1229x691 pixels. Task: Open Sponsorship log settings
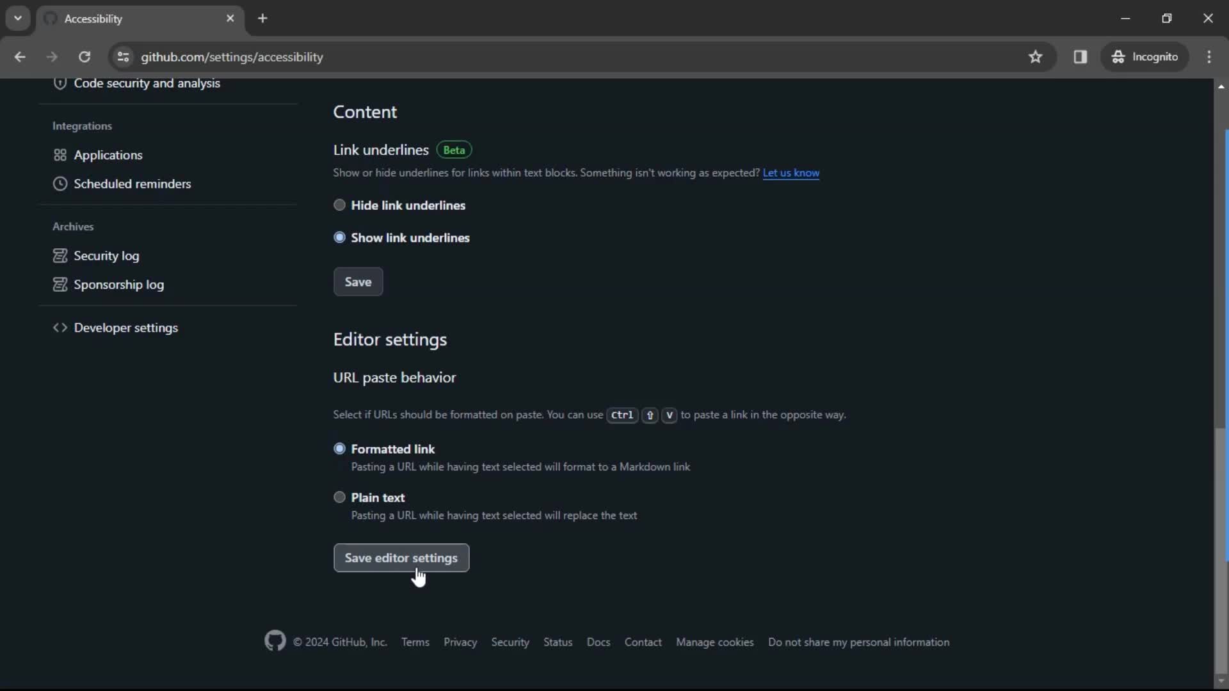click(118, 284)
